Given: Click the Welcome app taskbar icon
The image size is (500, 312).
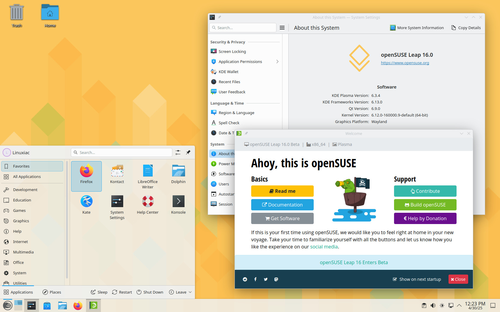Looking at the screenshot, I should click(x=93, y=305).
